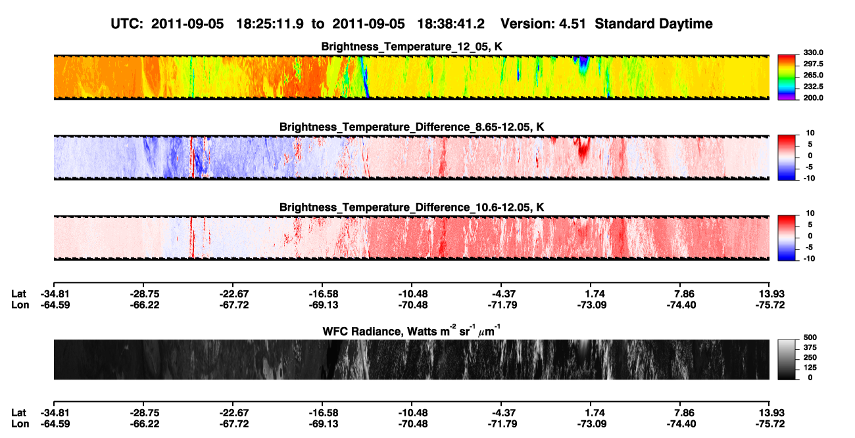Click the 'Lon' axis label under 10.6-12.05 panel
The image size is (855, 438).
tap(20, 305)
